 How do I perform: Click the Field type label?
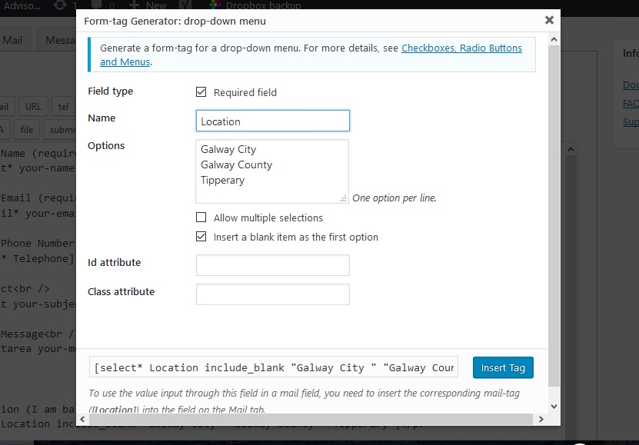pos(111,91)
